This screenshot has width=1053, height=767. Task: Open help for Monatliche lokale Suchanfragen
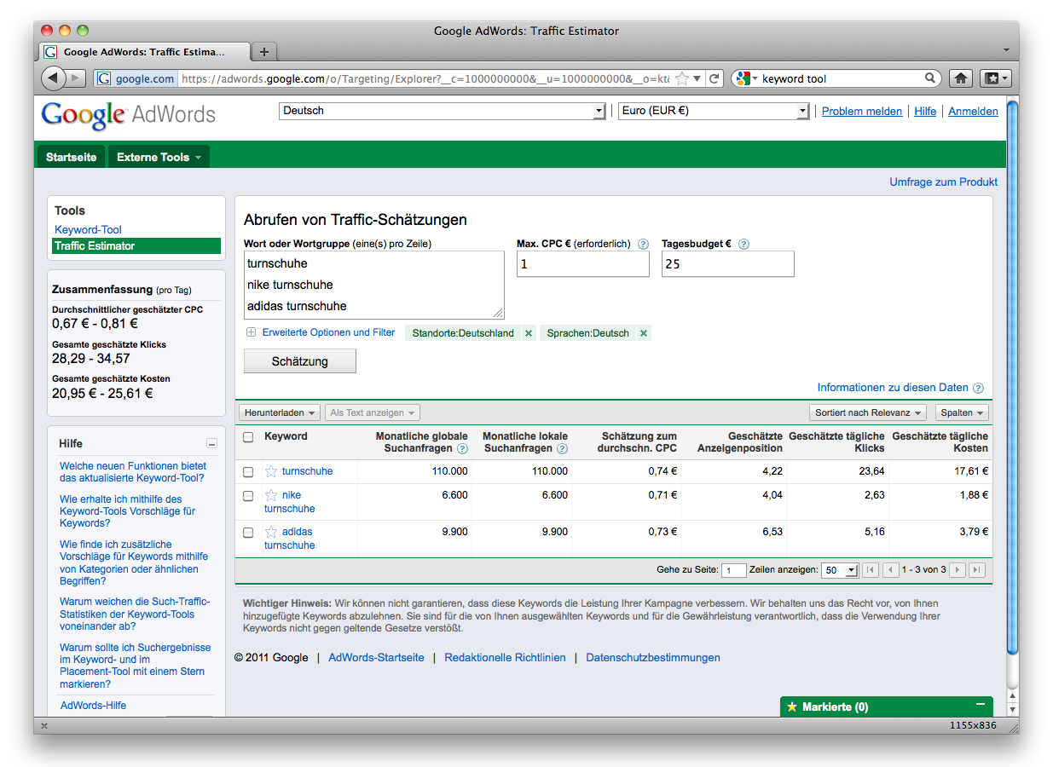coord(562,448)
